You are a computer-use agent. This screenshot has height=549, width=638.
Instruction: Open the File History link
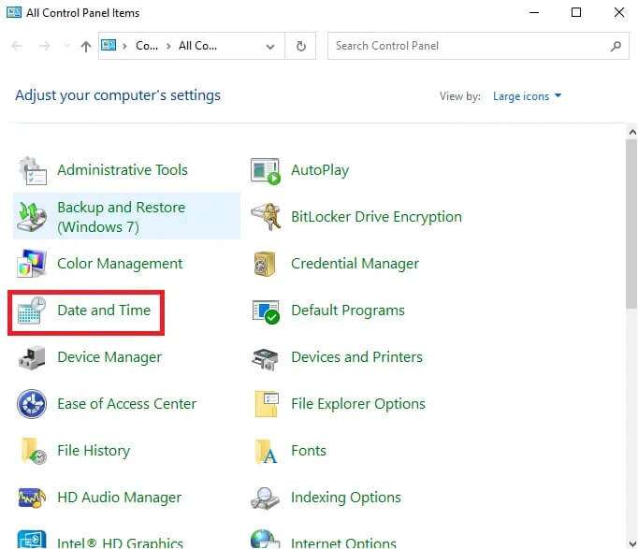click(x=94, y=451)
